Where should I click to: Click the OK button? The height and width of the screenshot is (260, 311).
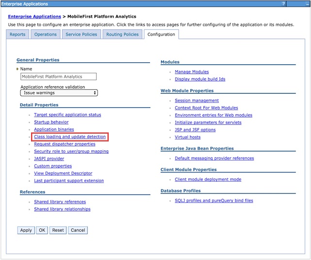[42, 230]
